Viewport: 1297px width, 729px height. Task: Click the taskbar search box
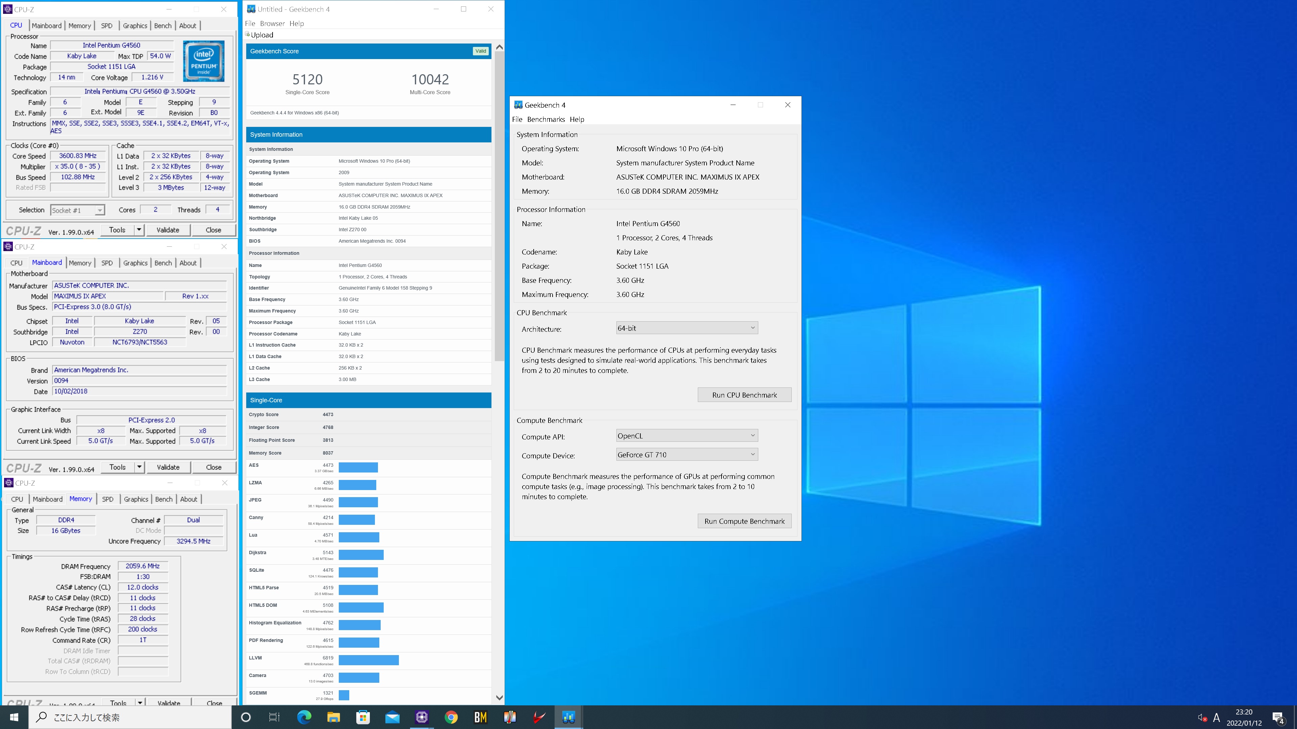(130, 717)
